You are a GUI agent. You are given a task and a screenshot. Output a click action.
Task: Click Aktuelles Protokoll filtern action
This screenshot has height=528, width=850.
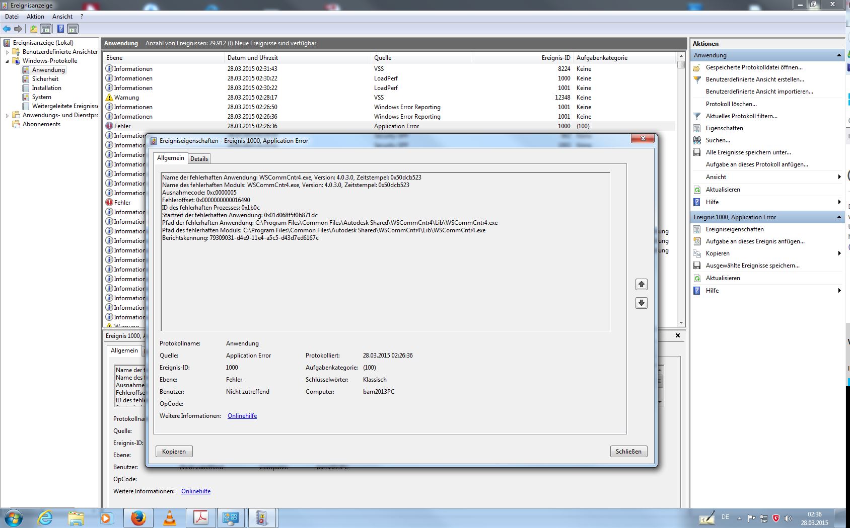(741, 116)
